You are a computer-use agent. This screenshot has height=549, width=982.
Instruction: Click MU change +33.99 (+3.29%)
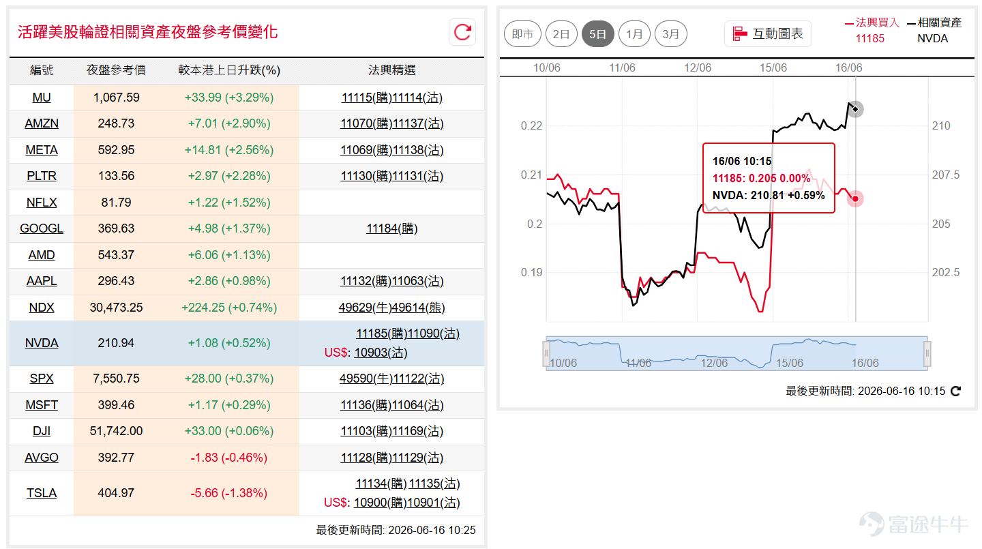coord(229,98)
